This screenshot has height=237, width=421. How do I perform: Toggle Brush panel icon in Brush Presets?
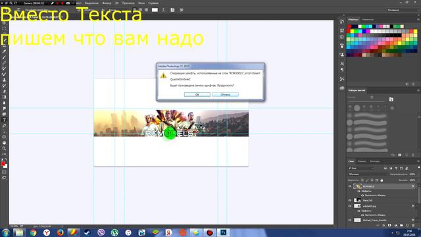pos(391,99)
